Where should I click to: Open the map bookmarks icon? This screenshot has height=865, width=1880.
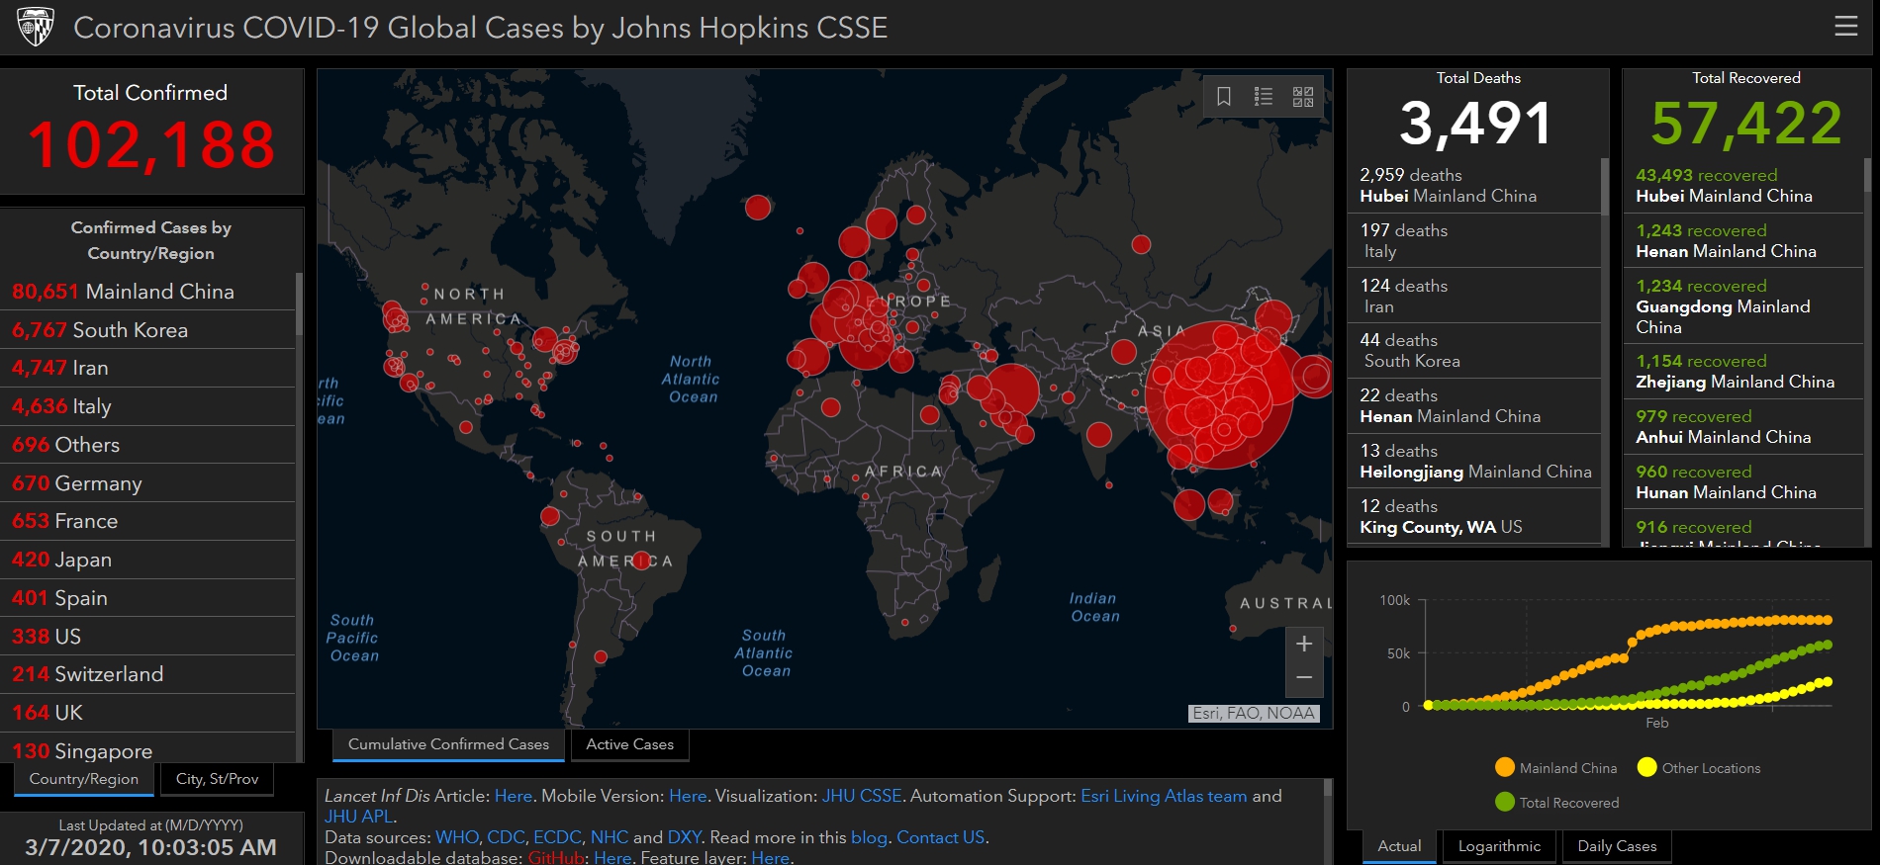pos(1224,96)
